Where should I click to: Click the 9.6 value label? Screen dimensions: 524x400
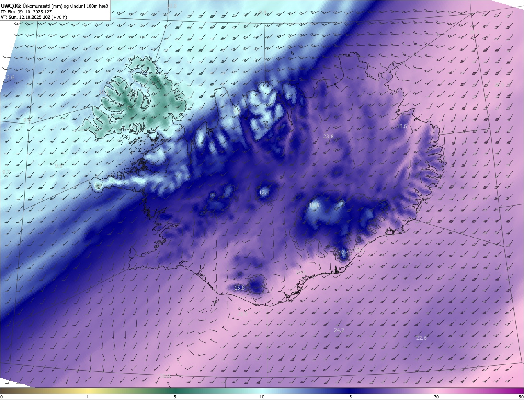tap(59, 166)
